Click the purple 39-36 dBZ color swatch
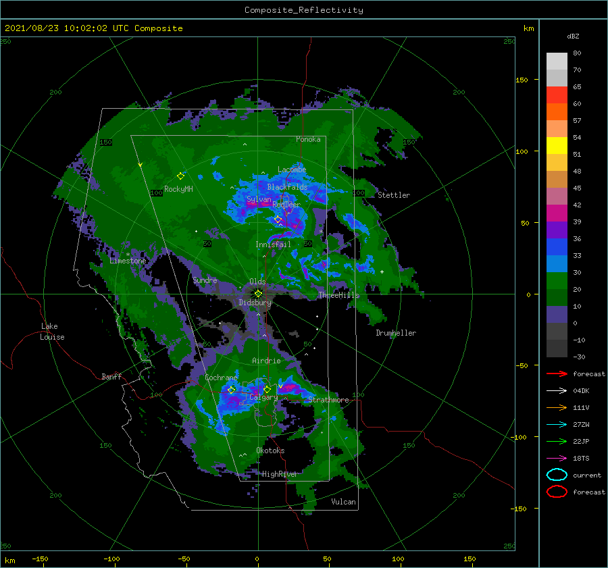 click(x=557, y=230)
